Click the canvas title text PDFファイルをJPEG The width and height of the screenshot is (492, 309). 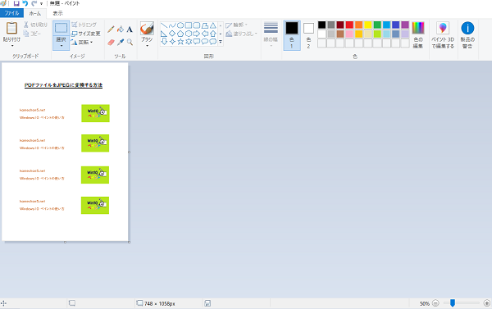[x=63, y=85]
